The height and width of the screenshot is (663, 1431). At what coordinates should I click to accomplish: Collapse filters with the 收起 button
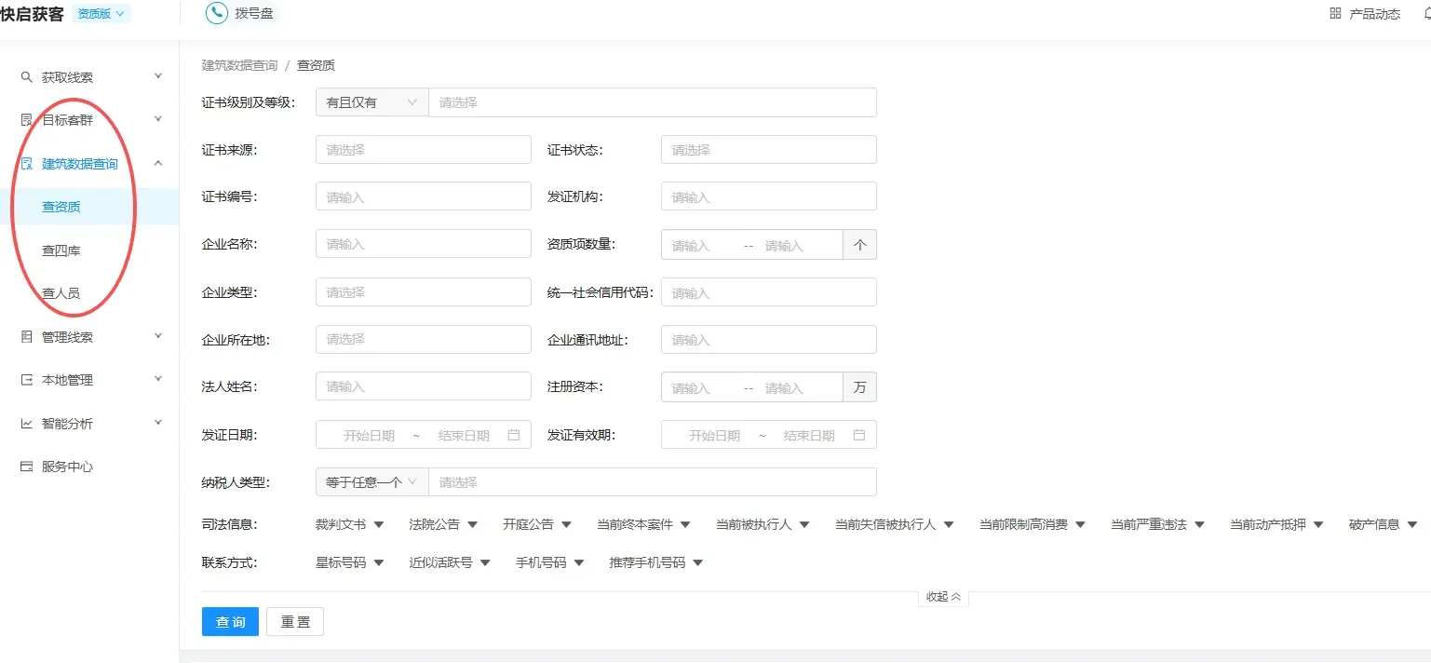pyautogui.click(x=943, y=597)
